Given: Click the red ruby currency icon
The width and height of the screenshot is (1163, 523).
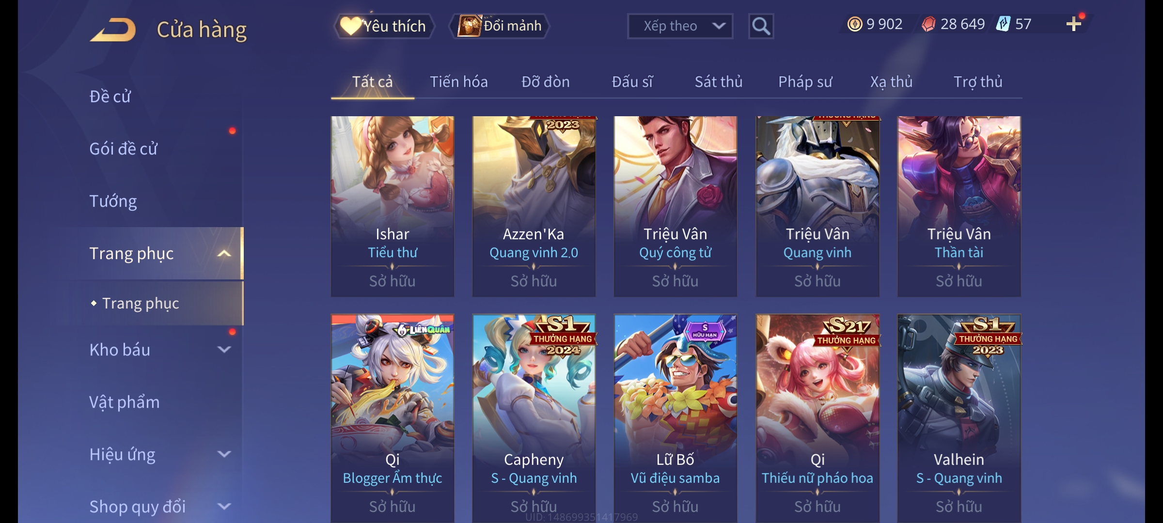Looking at the screenshot, I should (928, 24).
